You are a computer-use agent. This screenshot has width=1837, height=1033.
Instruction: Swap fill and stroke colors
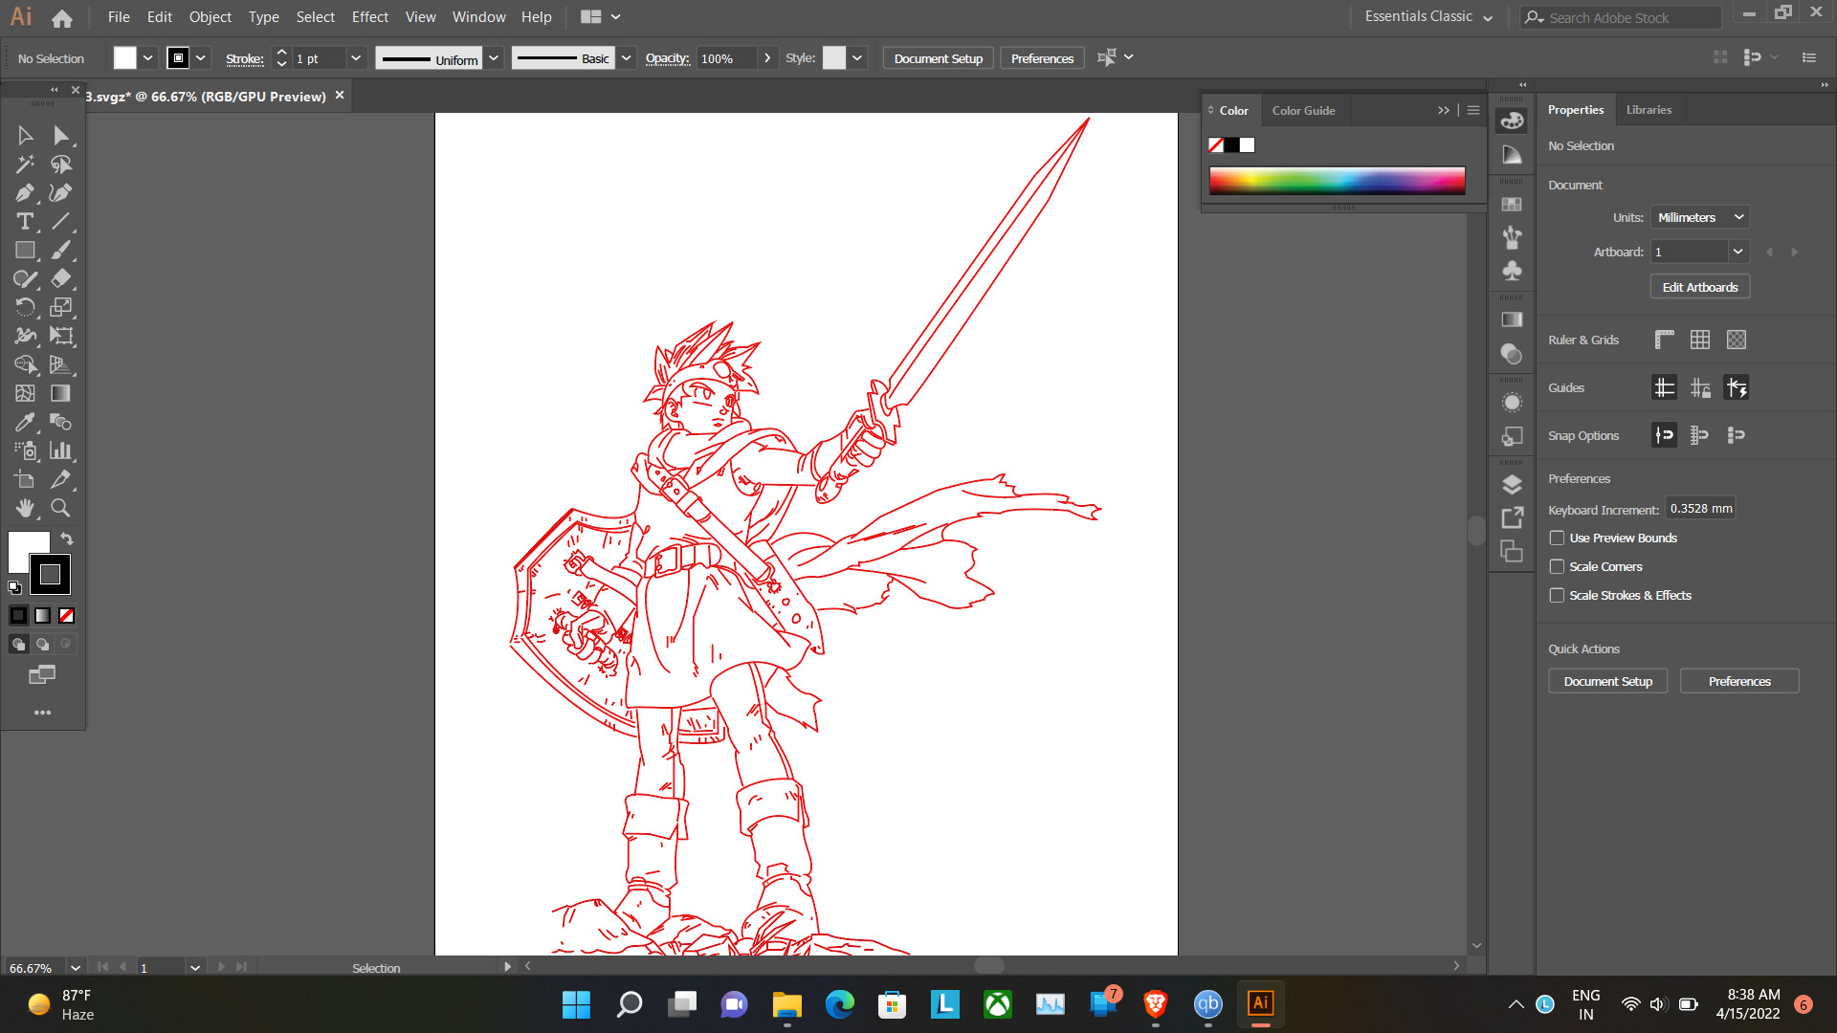click(x=67, y=539)
